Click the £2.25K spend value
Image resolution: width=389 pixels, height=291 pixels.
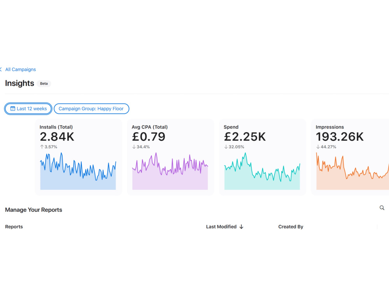click(x=245, y=137)
